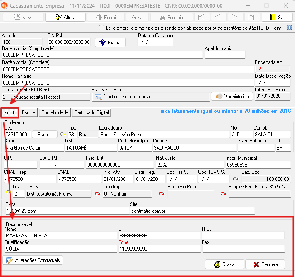Click the Distr. field TATUAPÉ
The image size is (295, 277).
point(91,148)
